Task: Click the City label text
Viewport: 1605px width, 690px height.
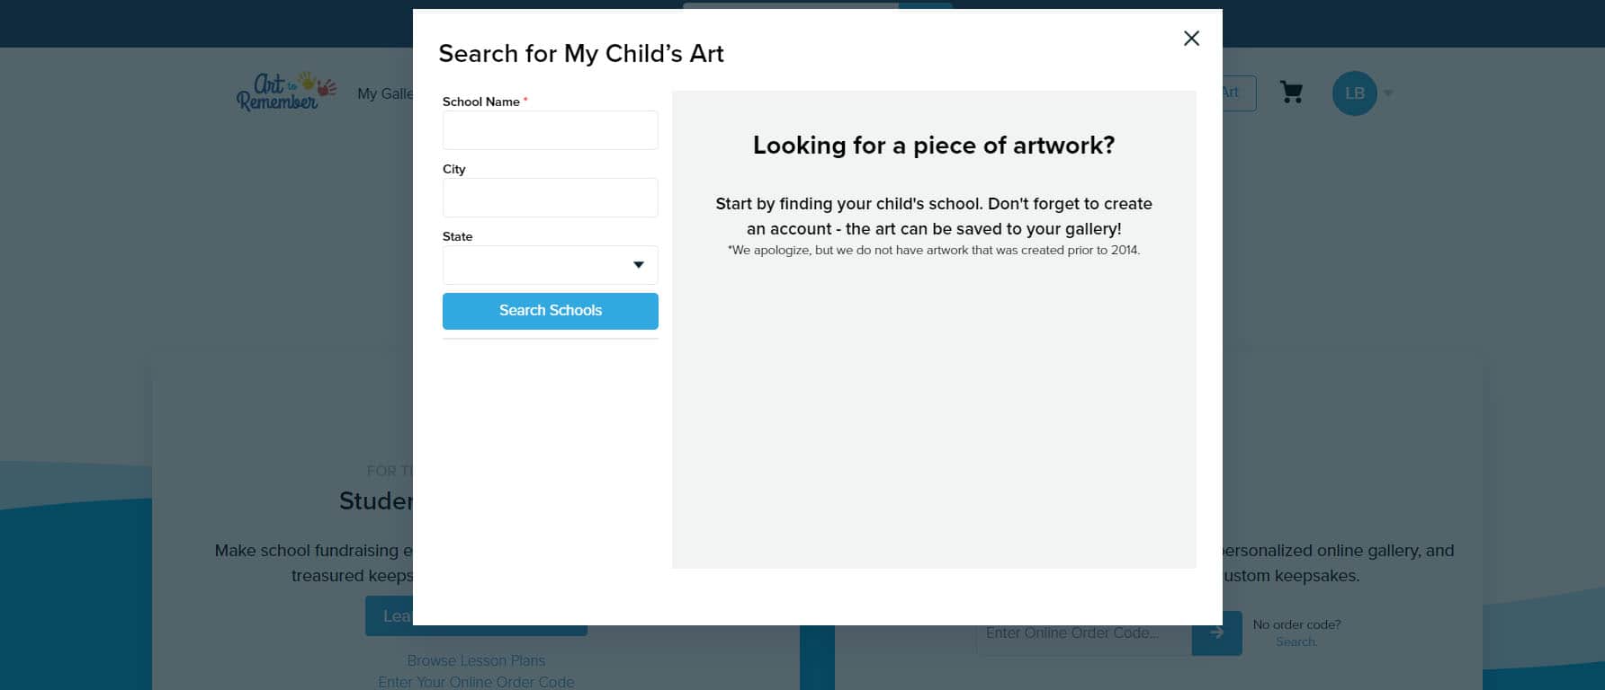Action: pyautogui.click(x=453, y=169)
